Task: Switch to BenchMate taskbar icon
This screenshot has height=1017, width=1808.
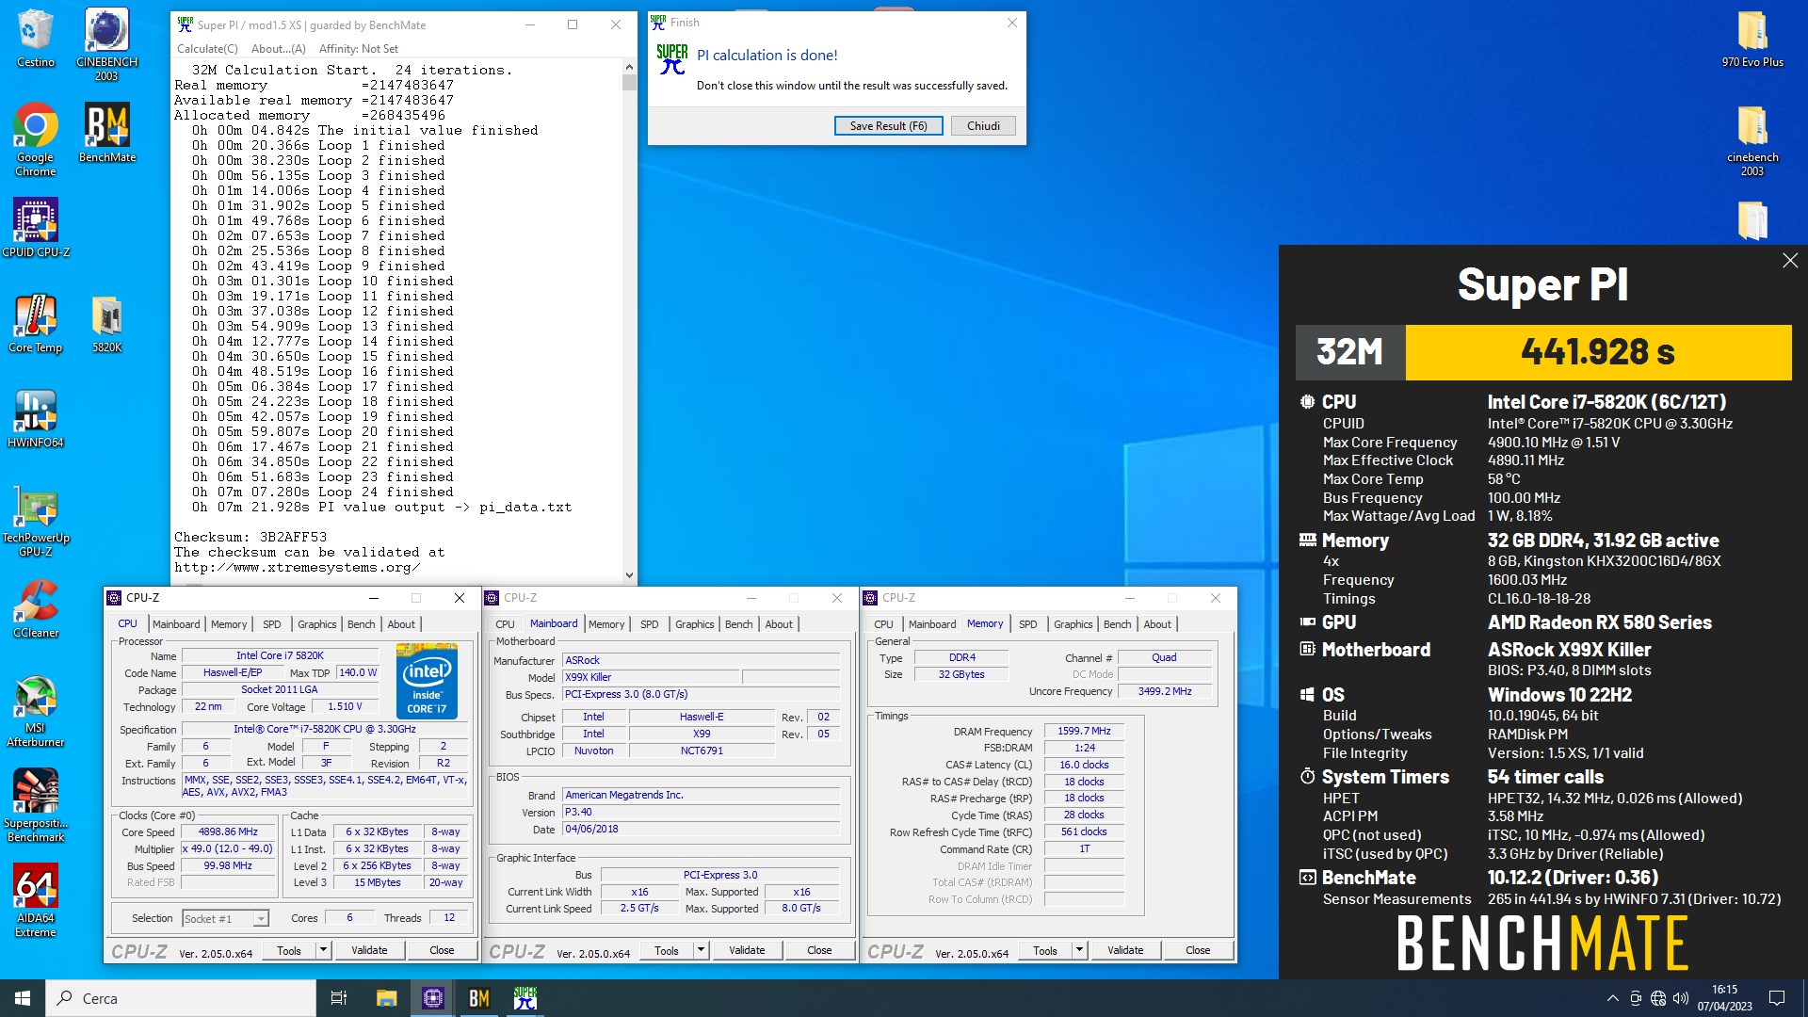Action: tap(478, 998)
